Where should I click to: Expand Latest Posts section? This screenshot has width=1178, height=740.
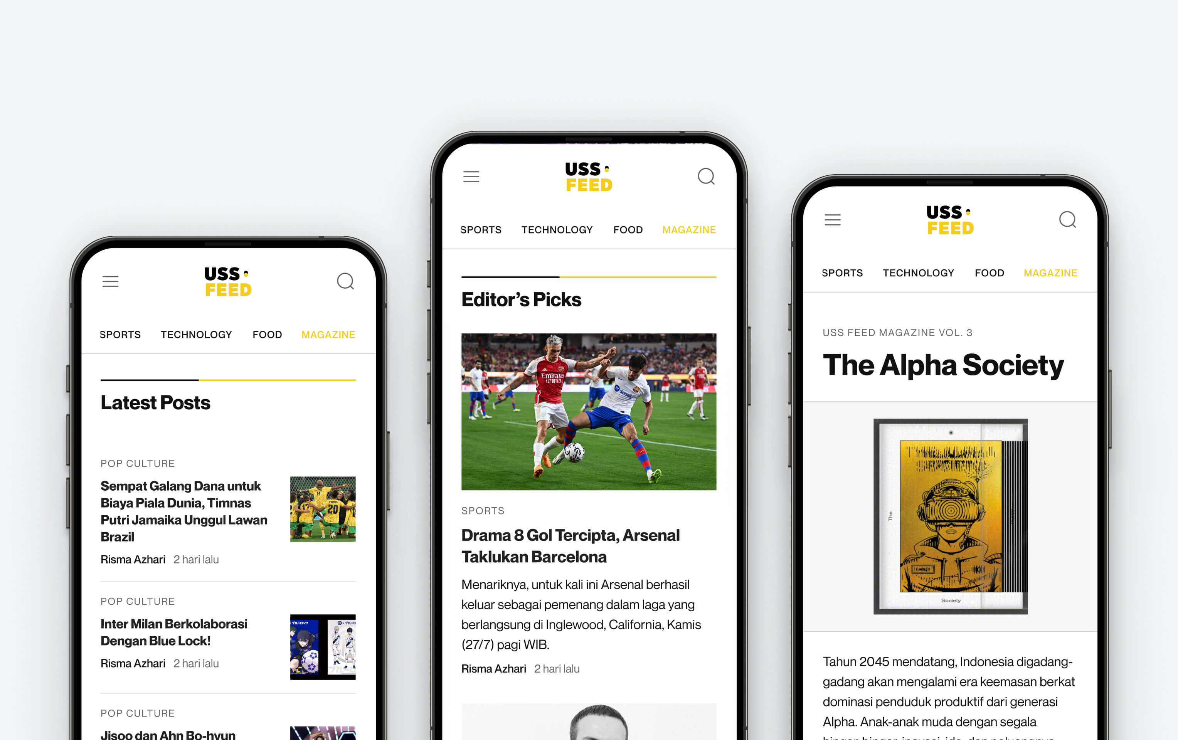[156, 402]
